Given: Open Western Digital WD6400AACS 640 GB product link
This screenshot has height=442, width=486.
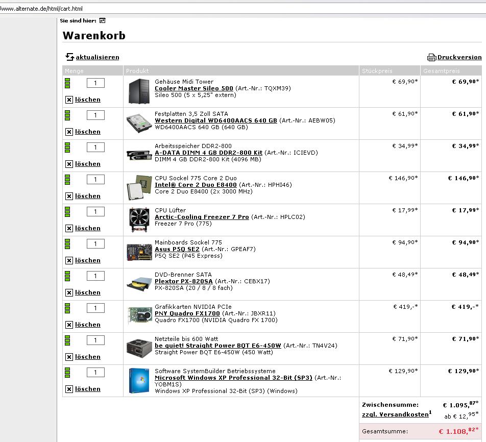Looking at the screenshot, I should (x=216, y=120).
